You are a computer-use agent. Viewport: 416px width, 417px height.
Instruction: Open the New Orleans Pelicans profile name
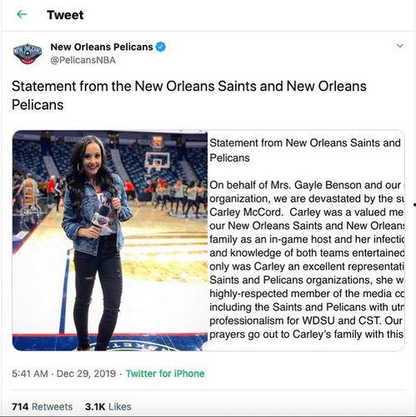click(x=102, y=47)
